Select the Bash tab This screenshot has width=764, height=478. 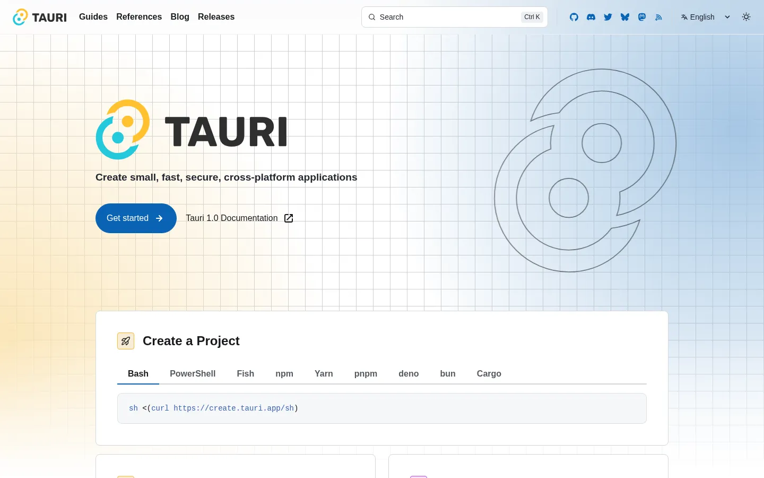138,374
